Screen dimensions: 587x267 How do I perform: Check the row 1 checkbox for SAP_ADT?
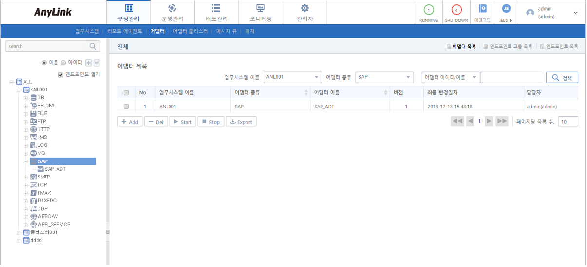(126, 107)
